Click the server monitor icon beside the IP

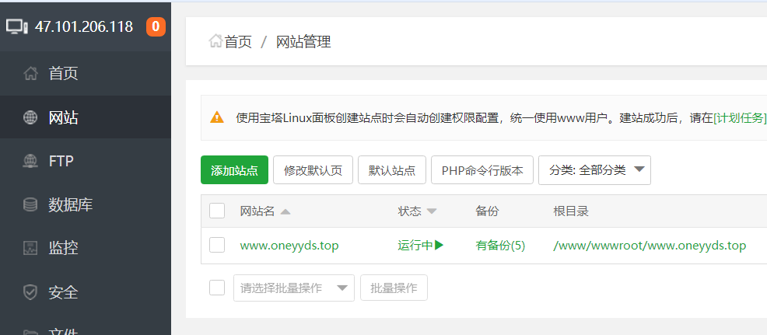[17, 26]
